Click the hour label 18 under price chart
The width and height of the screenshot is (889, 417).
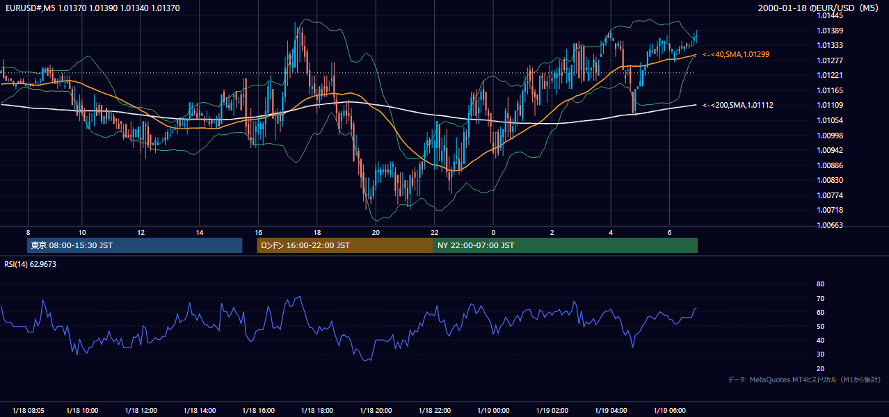(317, 232)
